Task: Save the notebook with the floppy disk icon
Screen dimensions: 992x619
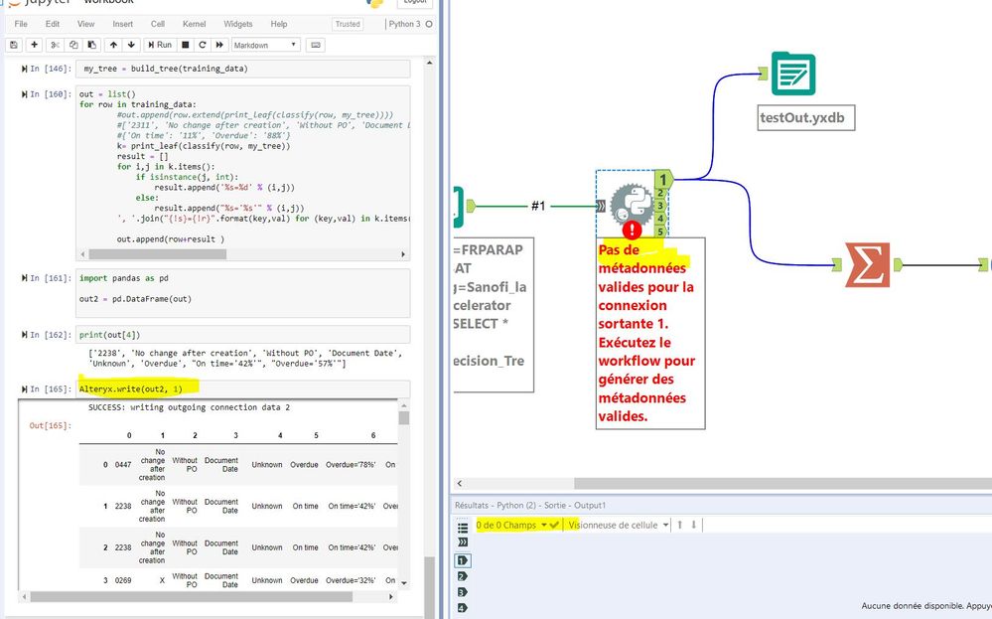Action: tap(13, 45)
